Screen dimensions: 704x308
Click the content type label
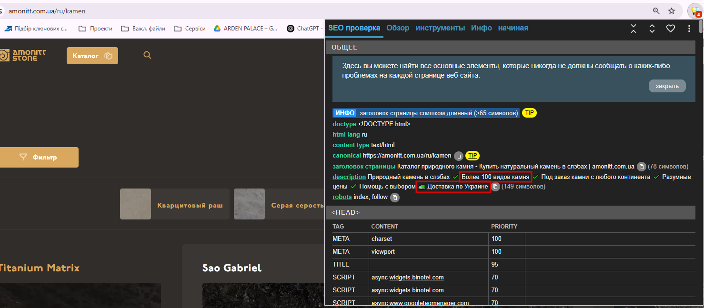(351, 145)
